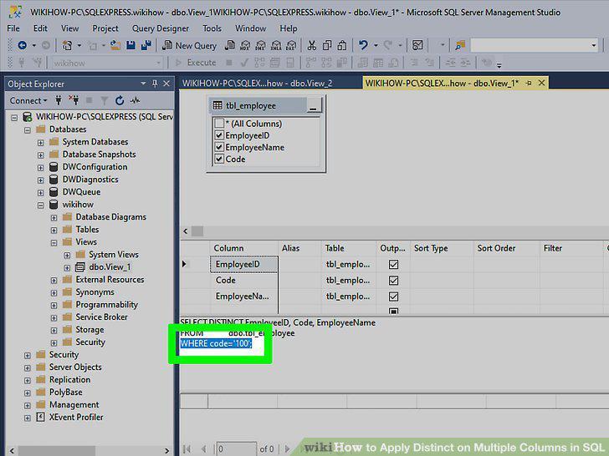Click the Undo arrow icon
Image resolution: width=609 pixels, height=456 pixels.
(363, 45)
